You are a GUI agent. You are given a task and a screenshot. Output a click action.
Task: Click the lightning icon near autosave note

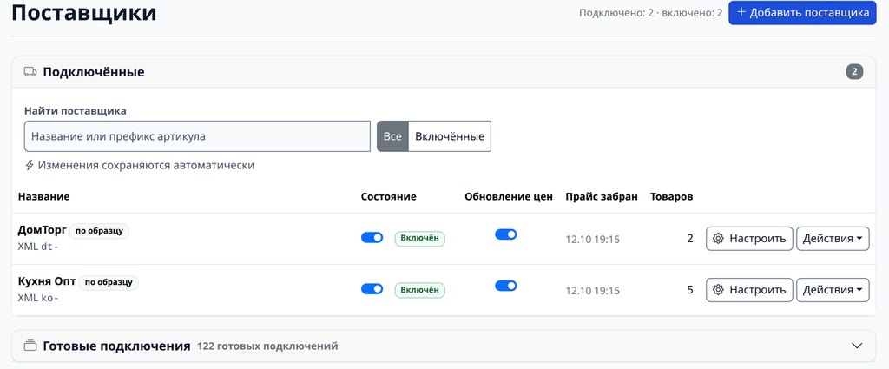[x=30, y=165]
